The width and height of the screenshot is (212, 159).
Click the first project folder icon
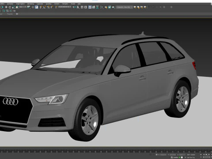(135, 7)
